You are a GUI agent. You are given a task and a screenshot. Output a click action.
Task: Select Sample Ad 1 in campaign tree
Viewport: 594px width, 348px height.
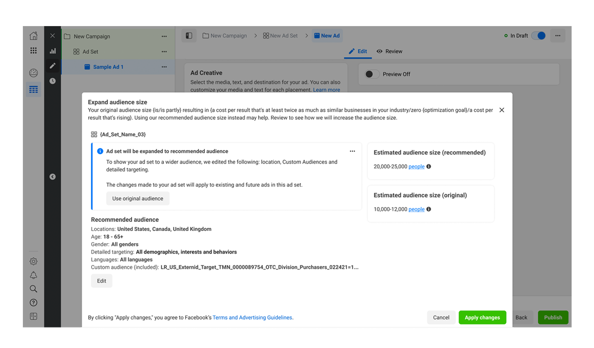click(x=108, y=67)
